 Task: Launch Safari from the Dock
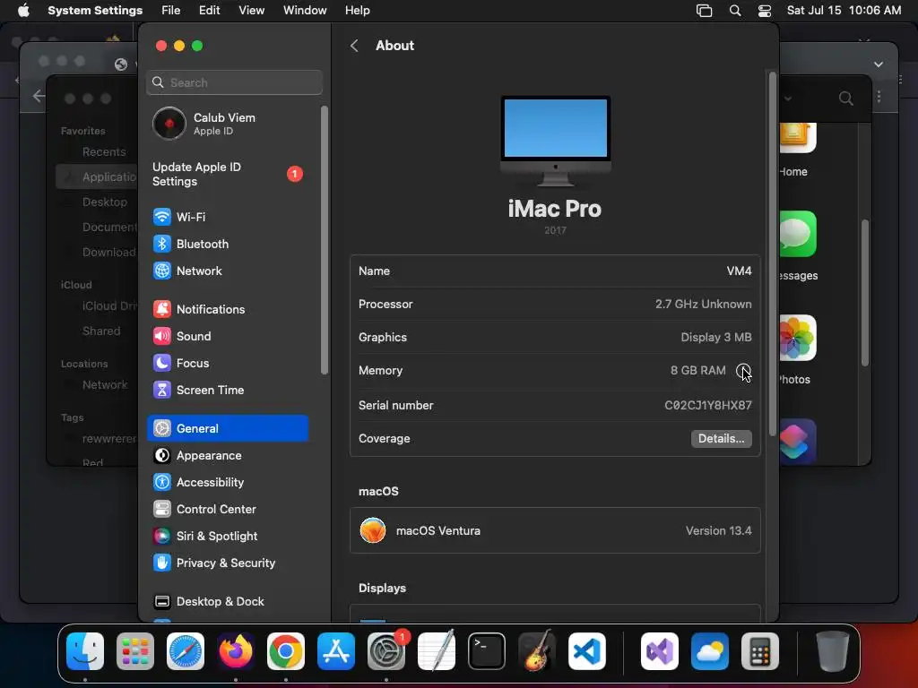pyautogui.click(x=186, y=651)
